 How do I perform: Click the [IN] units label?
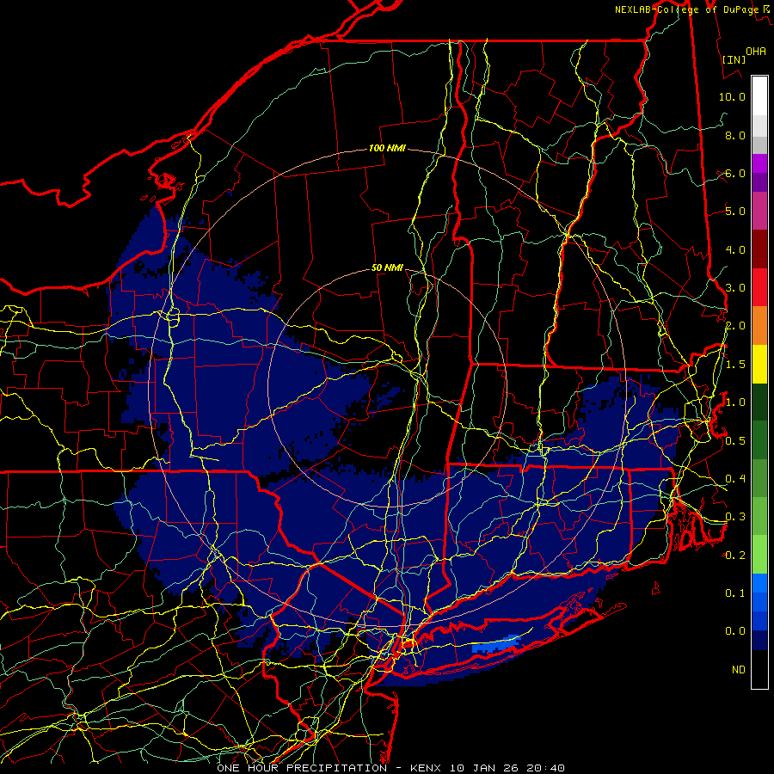coord(734,59)
